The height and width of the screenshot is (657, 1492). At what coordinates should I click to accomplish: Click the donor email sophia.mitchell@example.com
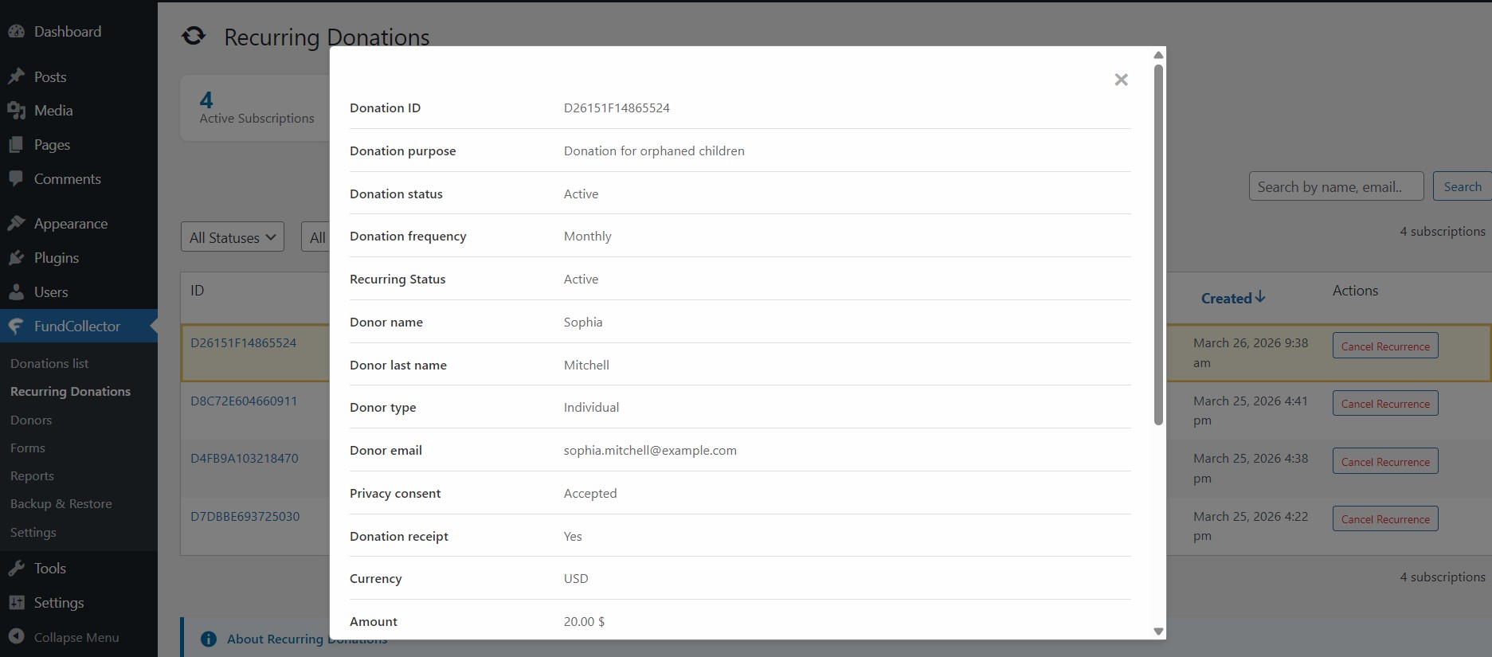650,451
